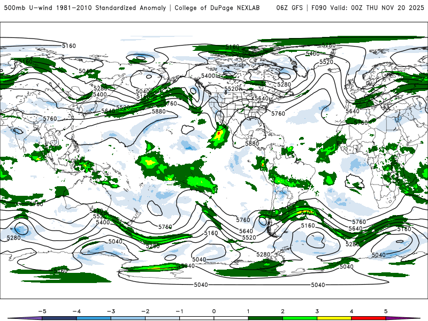The width and height of the screenshot is (428, 321).
Task: Click the "F090" forecast hour text
Action: click(x=319, y=7)
